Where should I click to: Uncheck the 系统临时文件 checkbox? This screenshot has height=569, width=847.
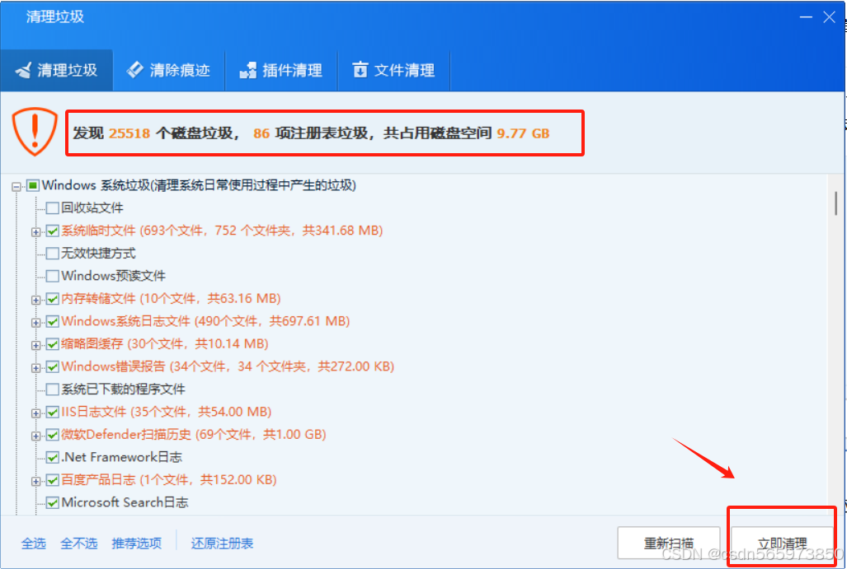(x=53, y=231)
